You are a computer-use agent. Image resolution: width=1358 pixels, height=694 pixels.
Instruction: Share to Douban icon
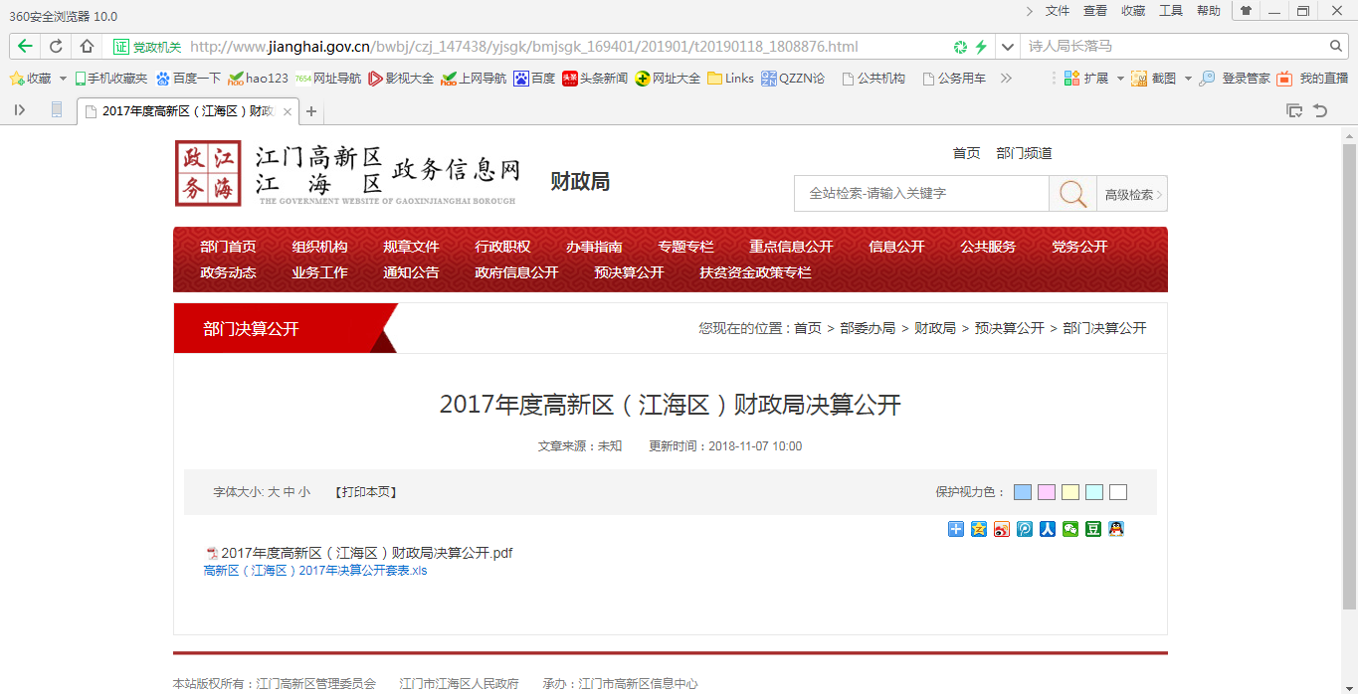[x=1093, y=529]
